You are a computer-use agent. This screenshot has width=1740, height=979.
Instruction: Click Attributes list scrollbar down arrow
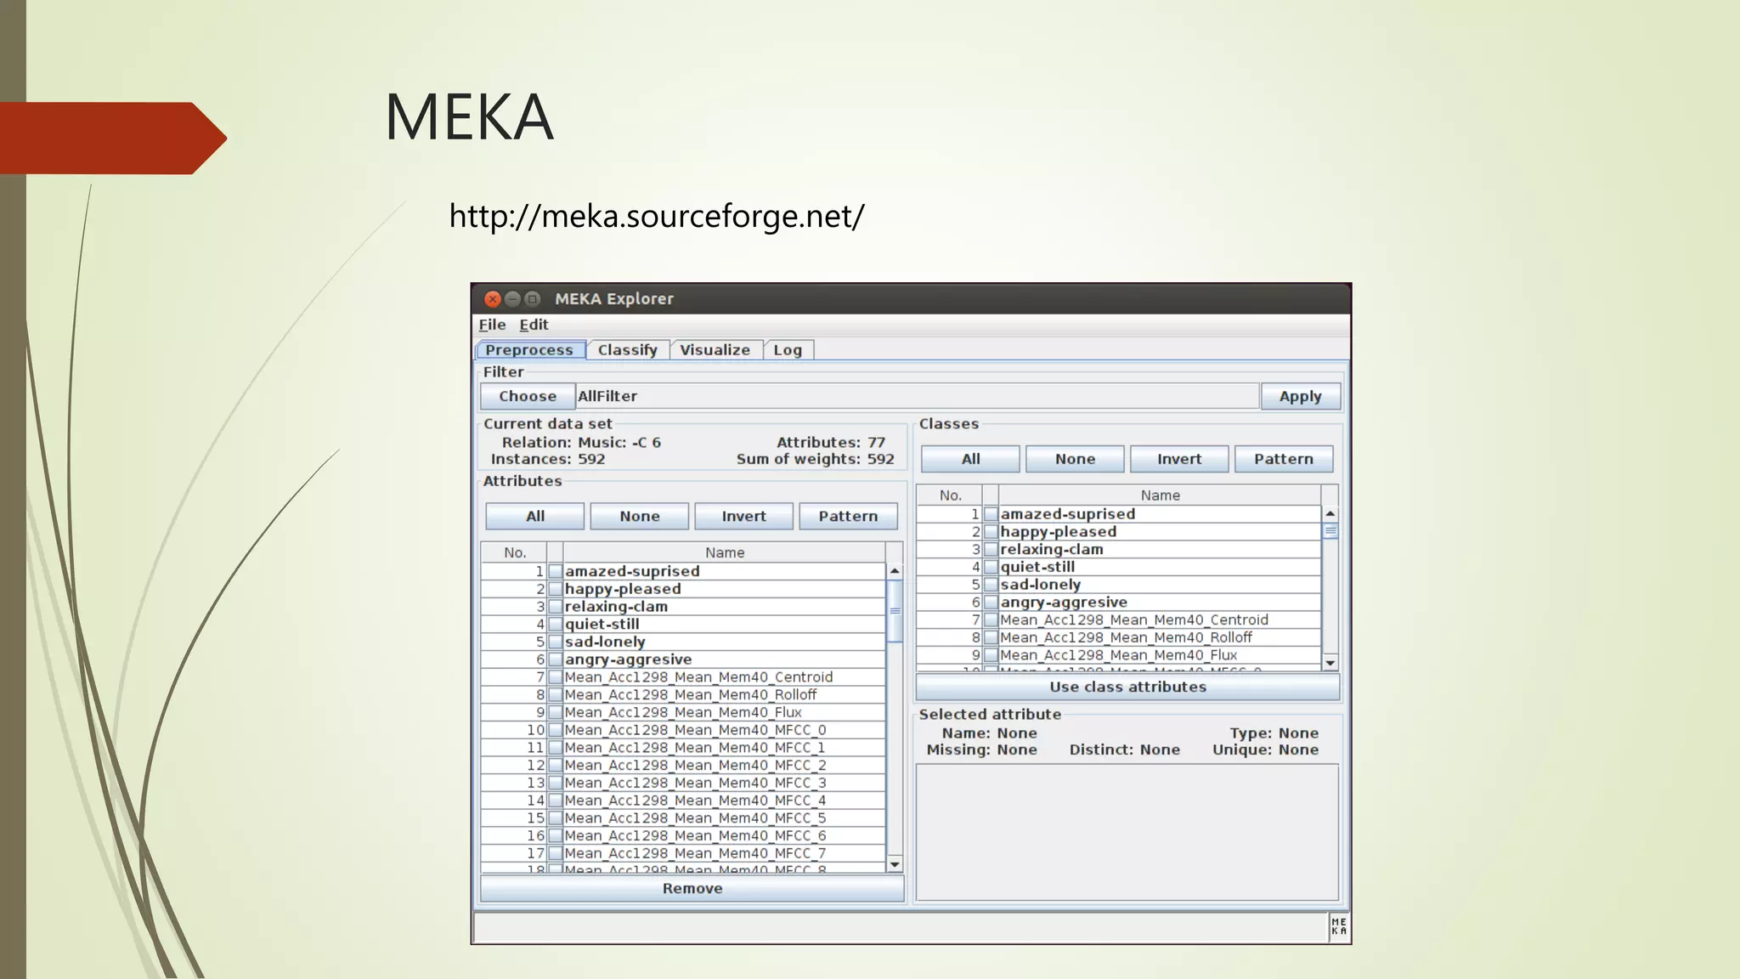(895, 865)
